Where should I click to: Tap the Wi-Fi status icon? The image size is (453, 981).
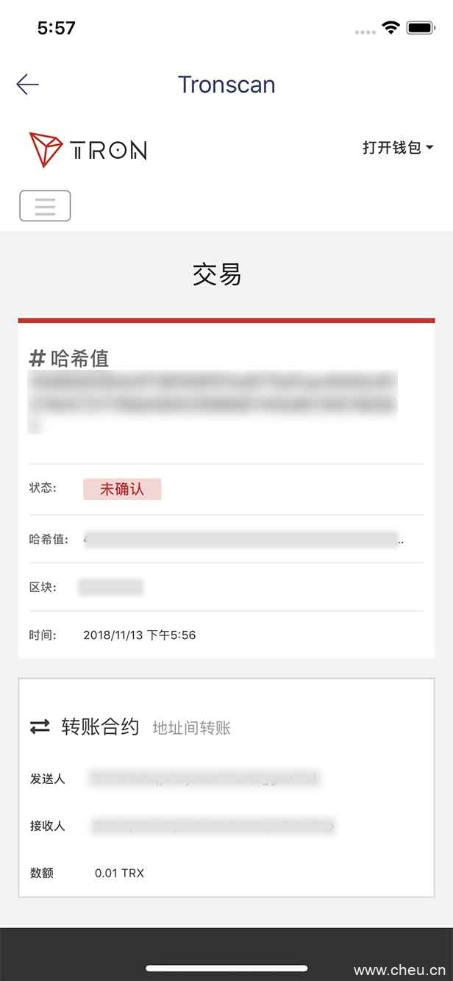point(391,27)
